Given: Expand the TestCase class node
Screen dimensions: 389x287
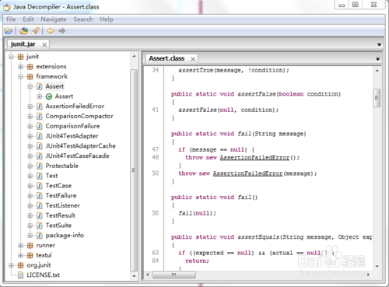Looking at the screenshot, I should tap(30, 186).
